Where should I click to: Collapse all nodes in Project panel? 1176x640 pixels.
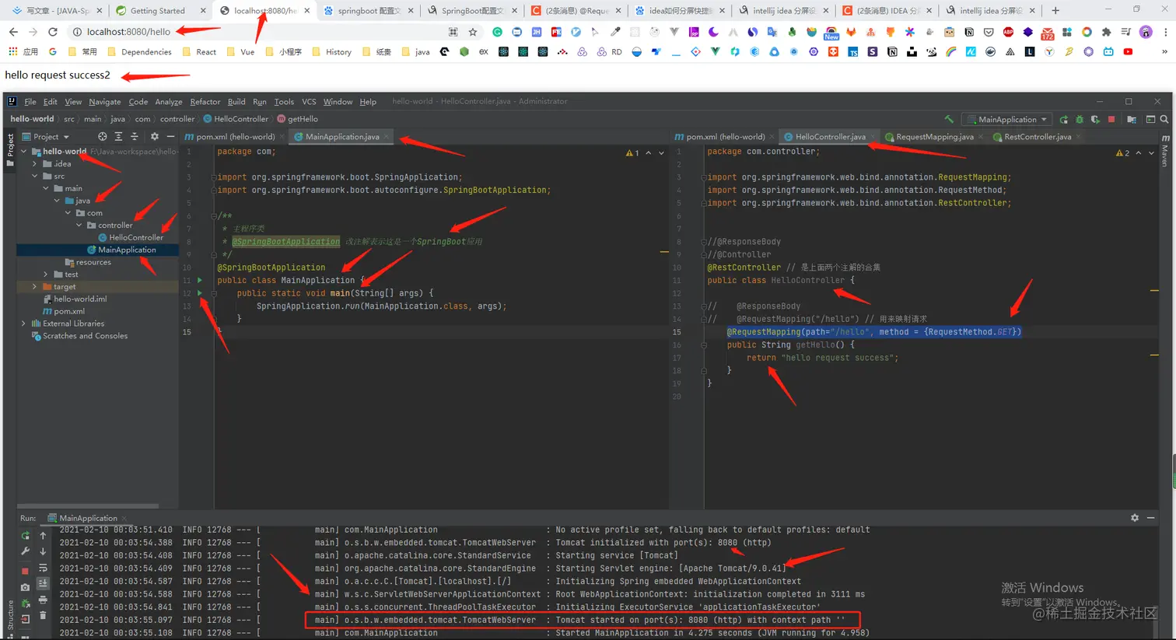[134, 136]
